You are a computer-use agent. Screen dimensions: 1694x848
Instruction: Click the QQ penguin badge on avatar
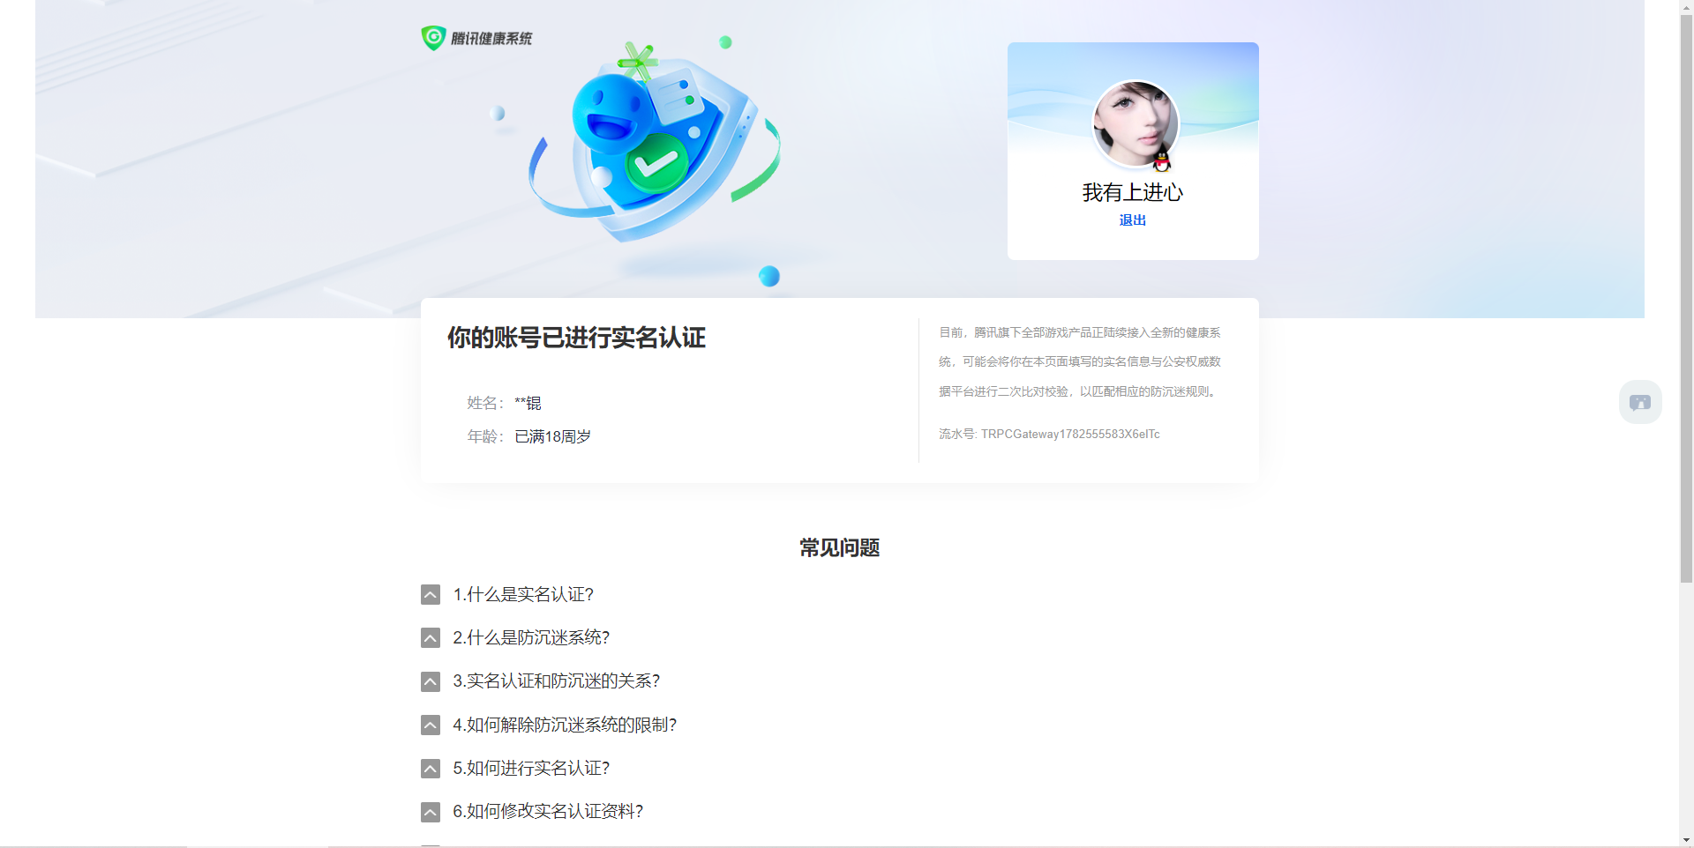[x=1162, y=161]
